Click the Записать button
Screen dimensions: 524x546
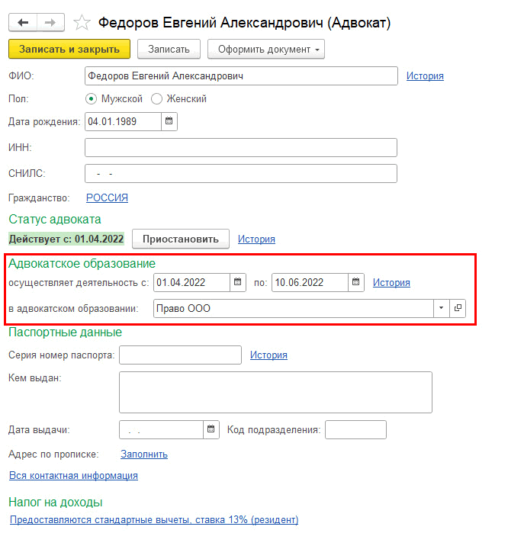(x=169, y=49)
